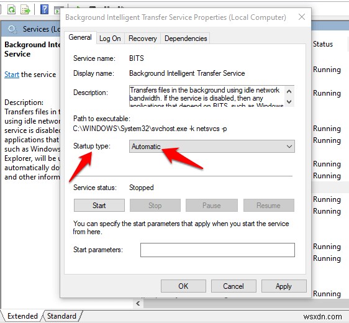Click the Background Intelligent Service heading in the left pane

[32, 49]
